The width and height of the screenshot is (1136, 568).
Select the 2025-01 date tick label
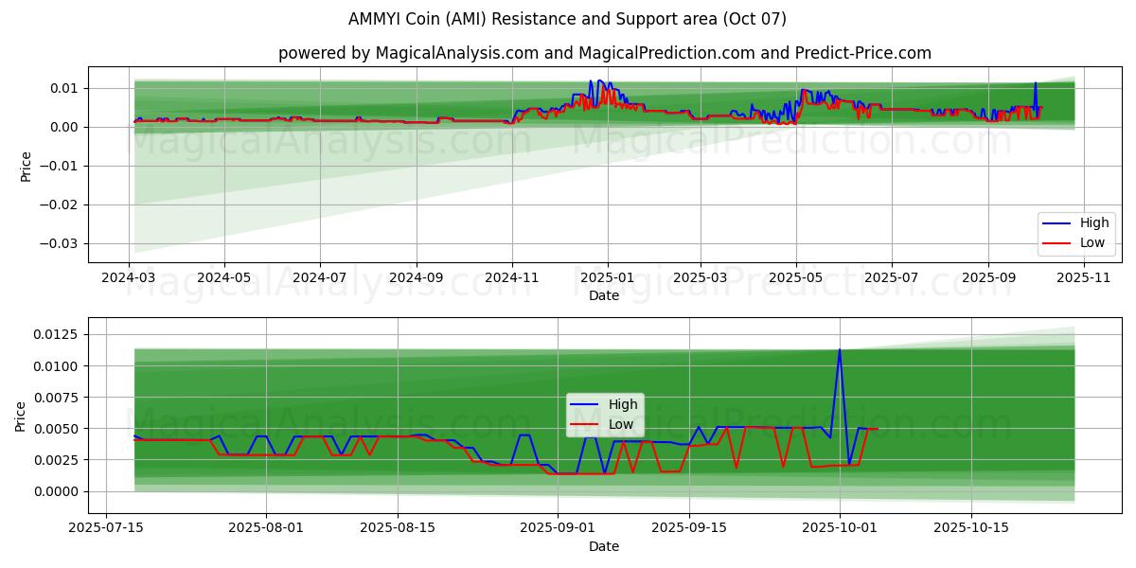coord(607,278)
